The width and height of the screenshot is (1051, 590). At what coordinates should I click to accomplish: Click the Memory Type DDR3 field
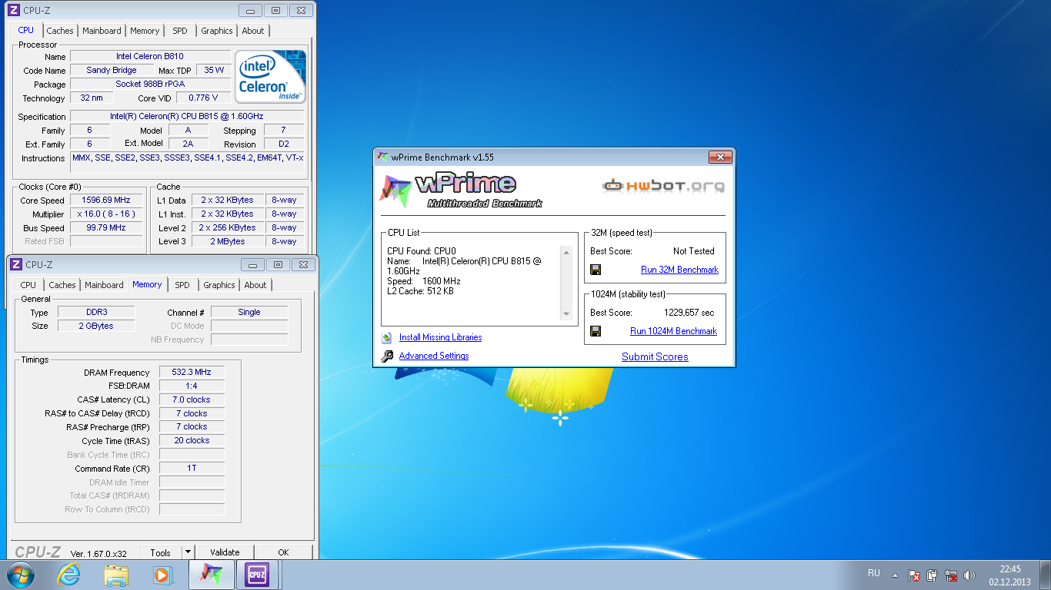pyautogui.click(x=95, y=312)
